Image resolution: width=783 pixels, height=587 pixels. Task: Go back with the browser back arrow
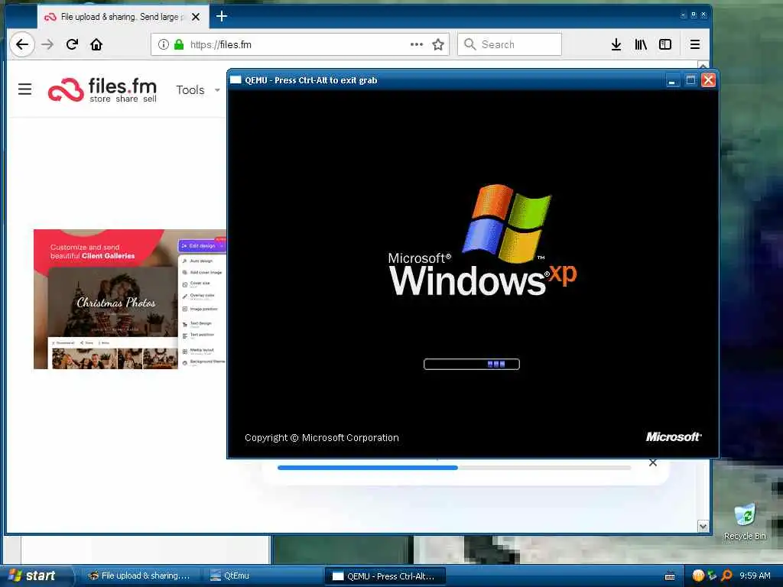[x=22, y=44]
